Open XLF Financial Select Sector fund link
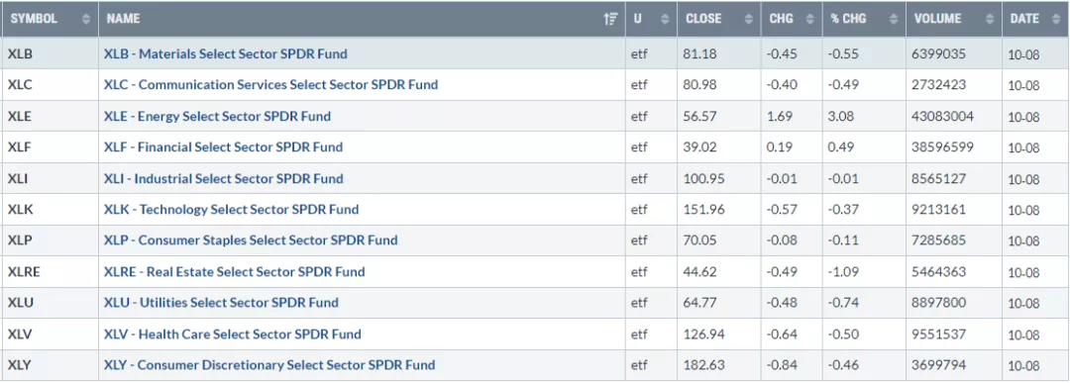 point(223,147)
